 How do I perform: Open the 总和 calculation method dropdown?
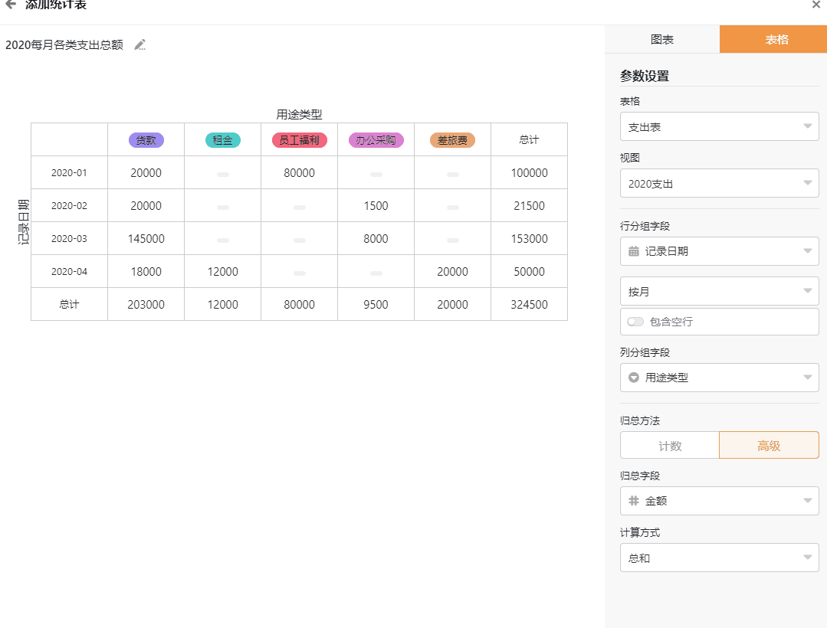tap(720, 558)
